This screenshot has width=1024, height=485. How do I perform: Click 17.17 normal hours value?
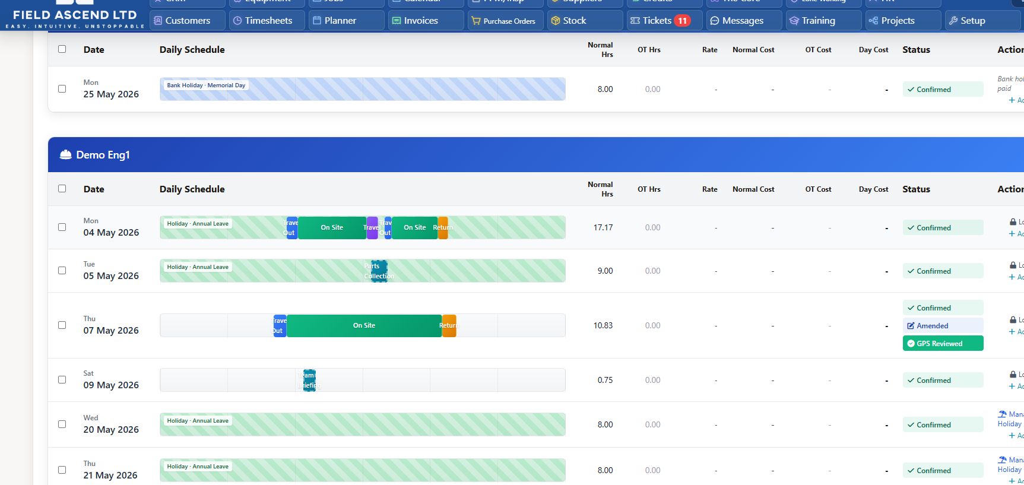tap(603, 227)
